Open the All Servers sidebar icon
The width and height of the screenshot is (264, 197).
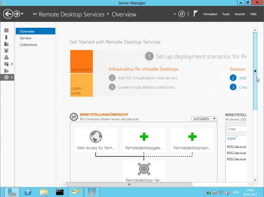7,44
